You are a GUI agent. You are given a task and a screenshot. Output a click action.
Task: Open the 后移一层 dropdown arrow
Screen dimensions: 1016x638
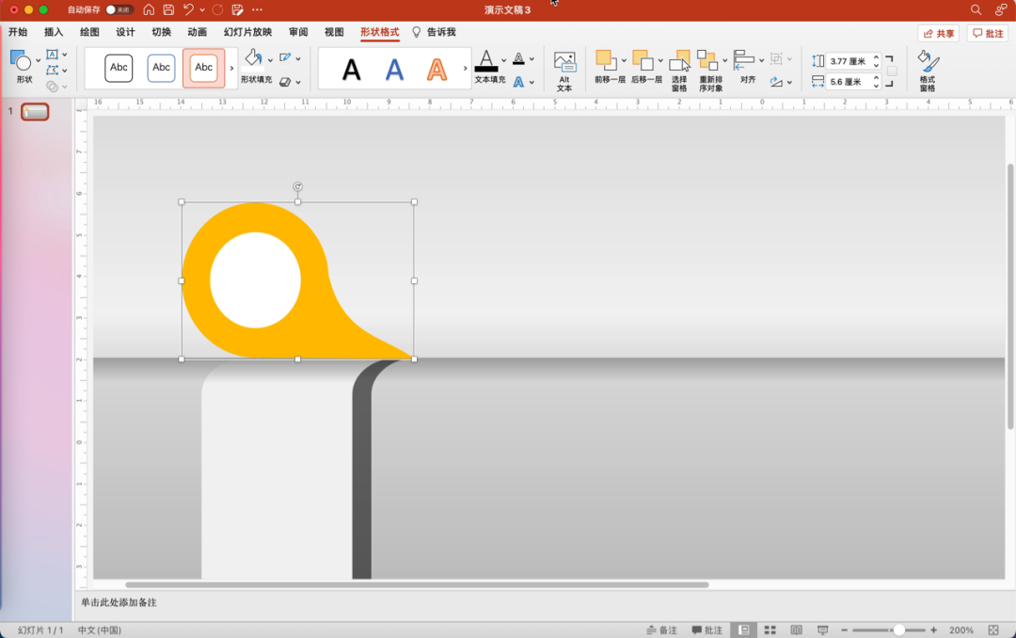pyautogui.click(x=660, y=61)
